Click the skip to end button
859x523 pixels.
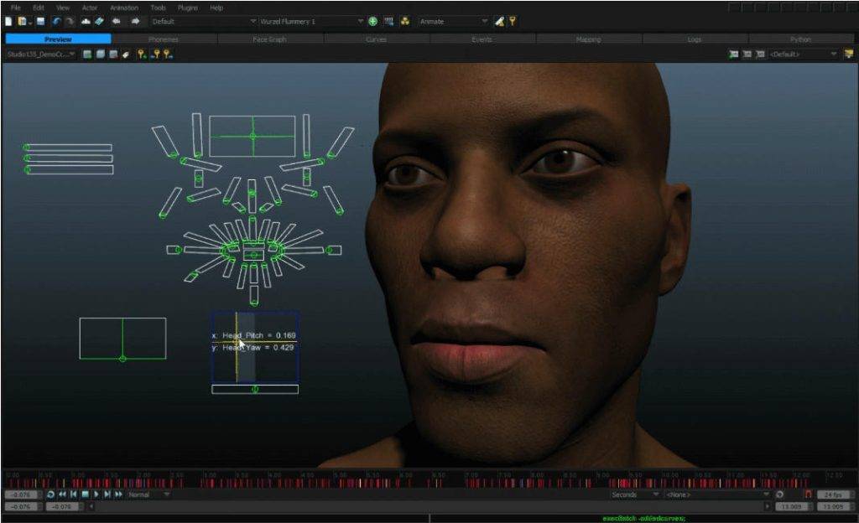point(107,494)
